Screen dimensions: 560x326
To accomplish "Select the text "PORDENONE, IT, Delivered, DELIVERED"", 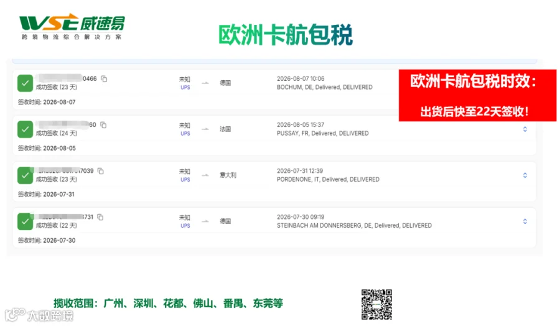I will click(328, 179).
